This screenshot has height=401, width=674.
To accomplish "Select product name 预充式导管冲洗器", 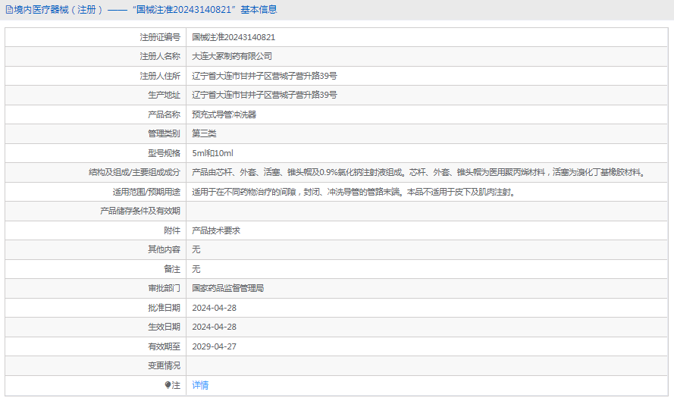I will (224, 114).
